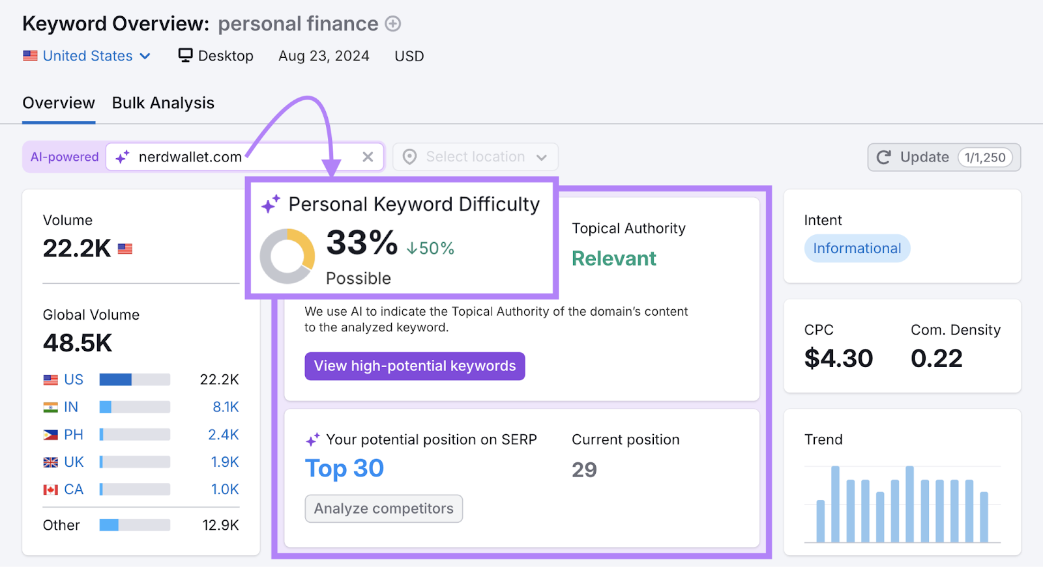Screen dimensions: 1043x567
Task: Clear the nerdwallet.com input using the X
Action: (x=368, y=157)
